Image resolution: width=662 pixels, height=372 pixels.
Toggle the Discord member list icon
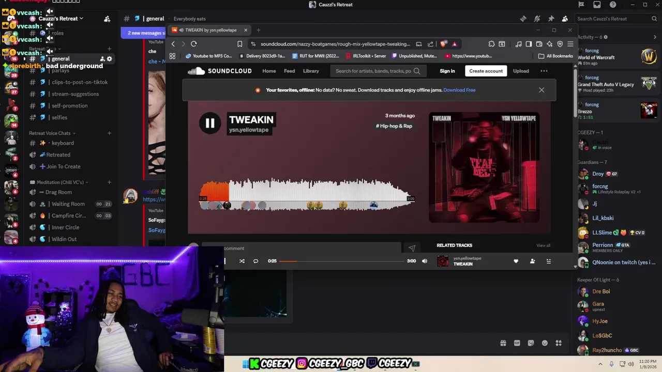[x=565, y=19]
